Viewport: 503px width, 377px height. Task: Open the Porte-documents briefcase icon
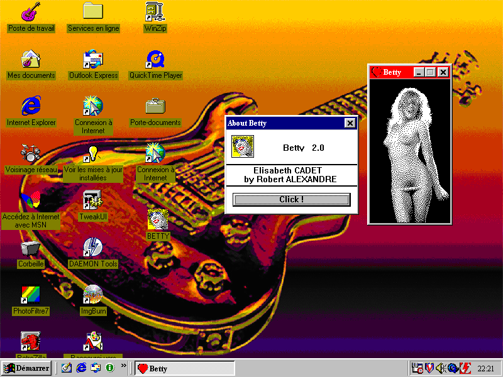[155, 106]
